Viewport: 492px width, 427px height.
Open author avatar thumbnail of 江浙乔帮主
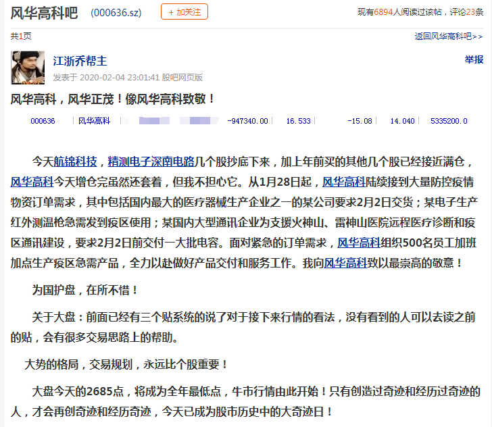28,68
